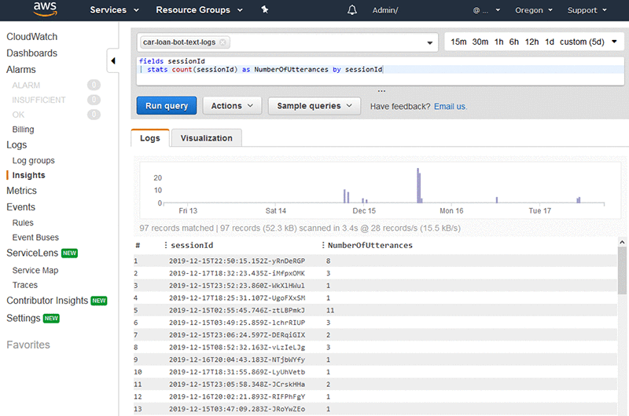
Task: Open the Actions dropdown
Action: pos(232,106)
